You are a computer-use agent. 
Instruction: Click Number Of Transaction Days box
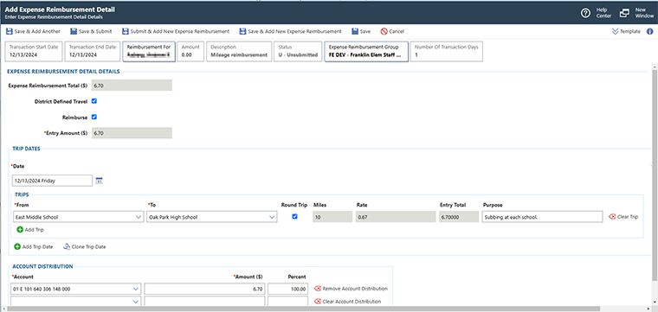pyautogui.click(x=447, y=52)
